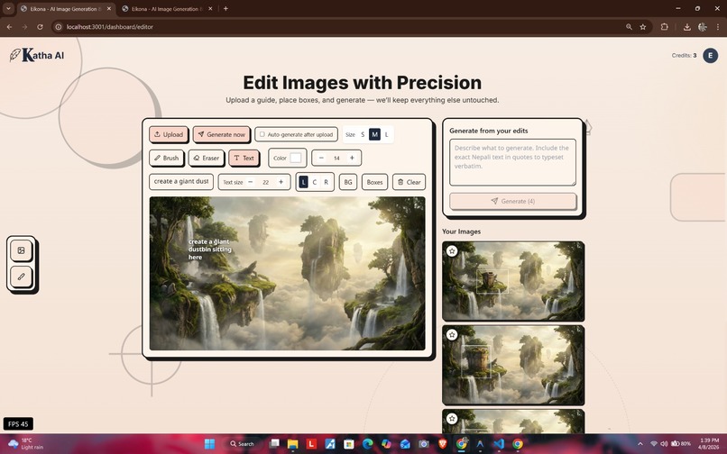Viewport: 727px width, 454px height.
Task: Increase brush size above 14
Action: click(352, 158)
